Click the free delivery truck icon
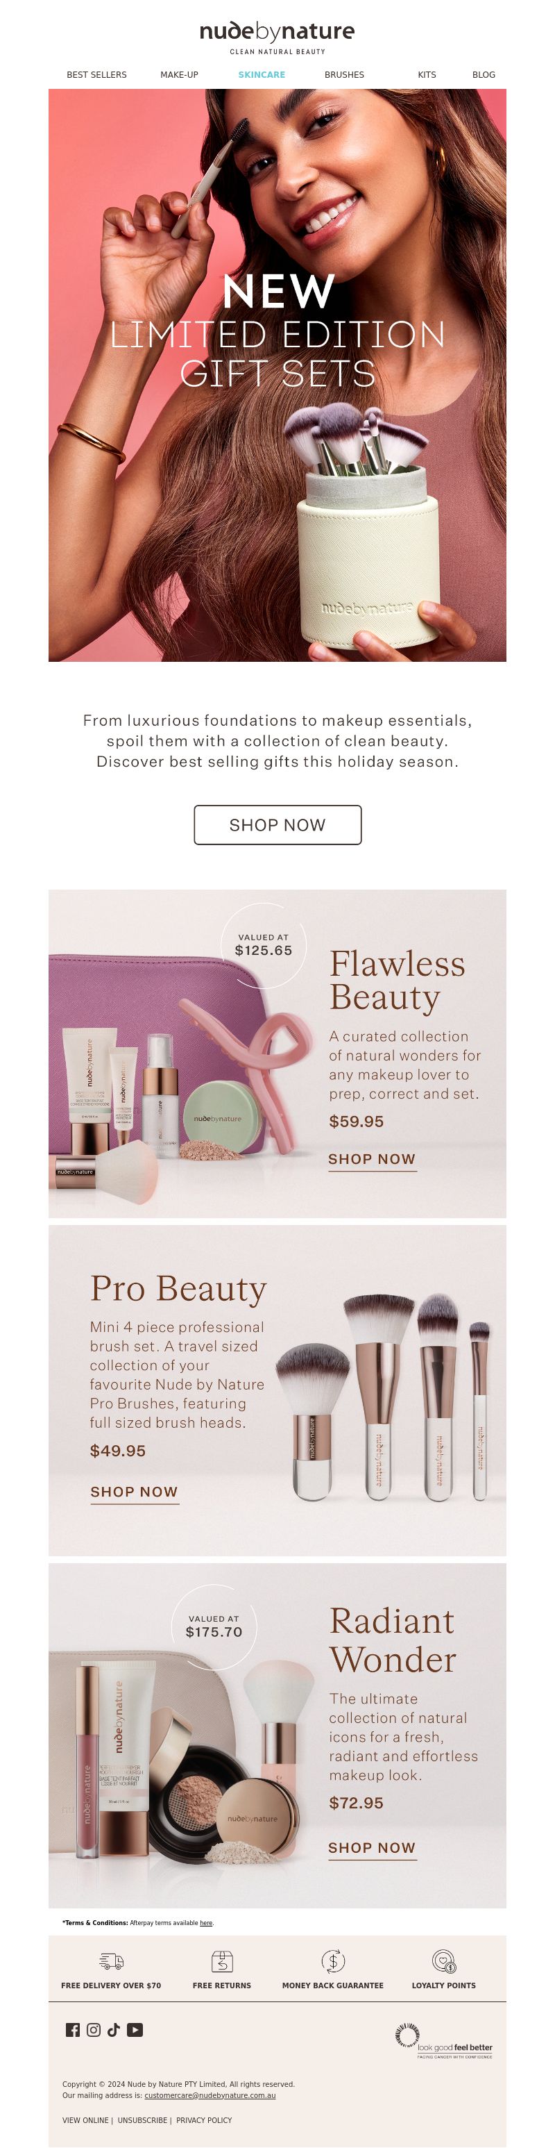The width and height of the screenshot is (555, 2148). [x=111, y=1960]
